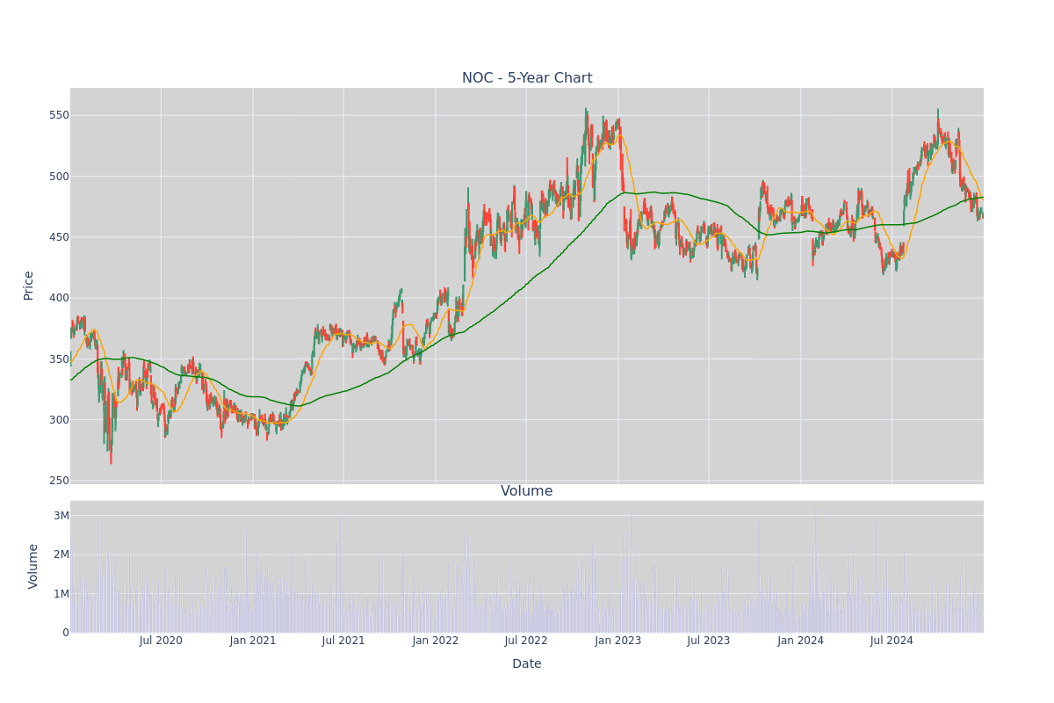
Task: Click the Jul 2024 date label
Action: point(892,641)
